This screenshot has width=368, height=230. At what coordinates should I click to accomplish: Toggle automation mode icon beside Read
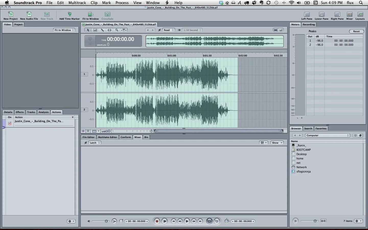[159, 30]
